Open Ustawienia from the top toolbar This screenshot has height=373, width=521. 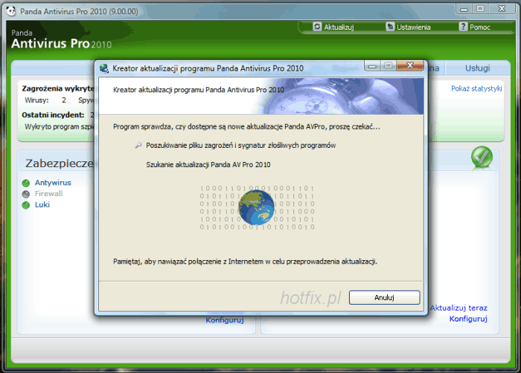coord(390,27)
